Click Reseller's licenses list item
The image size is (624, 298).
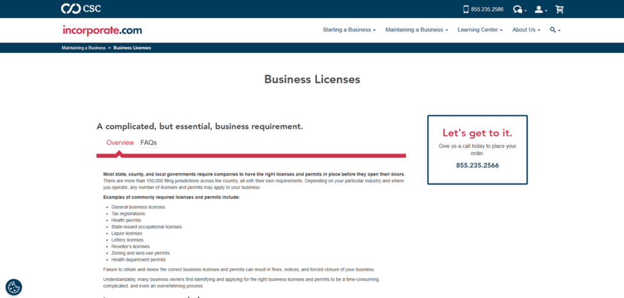coord(130,246)
